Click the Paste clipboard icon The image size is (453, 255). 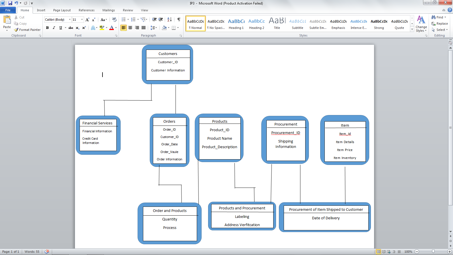coord(7,20)
